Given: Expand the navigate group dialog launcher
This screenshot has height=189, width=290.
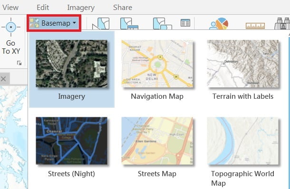Looking at the screenshot, I should point(19,63).
